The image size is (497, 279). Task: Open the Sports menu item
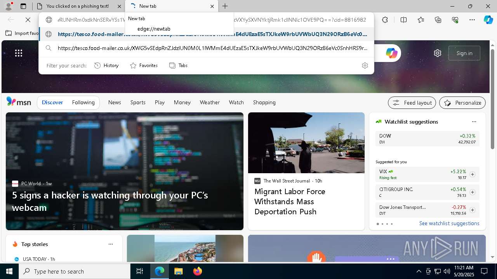pos(138,102)
